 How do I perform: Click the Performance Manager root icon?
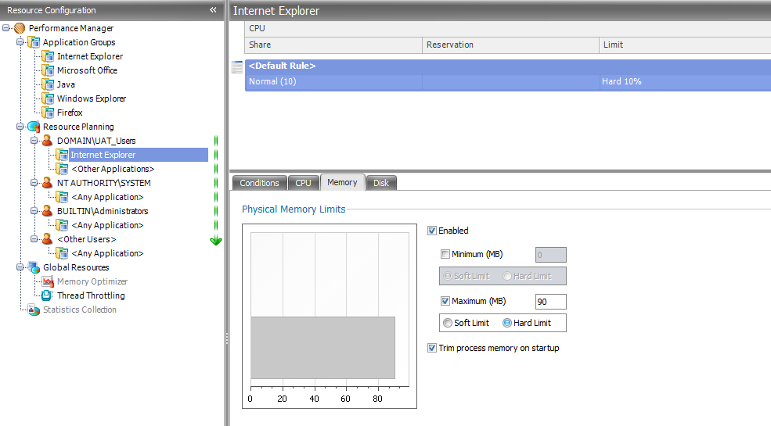(x=20, y=28)
